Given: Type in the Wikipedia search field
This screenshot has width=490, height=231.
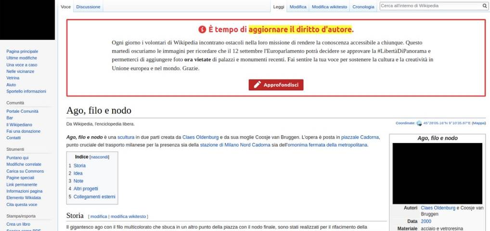Looking at the screenshot, I should click(x=430, y=6).
